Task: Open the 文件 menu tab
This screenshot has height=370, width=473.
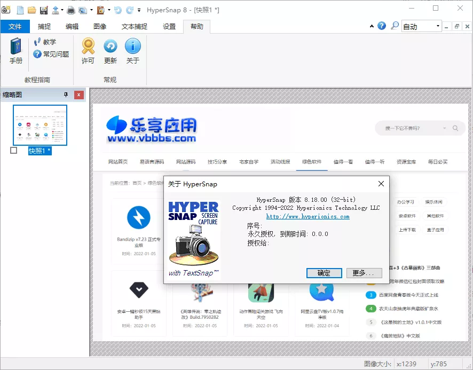Action: click(15, 26)
